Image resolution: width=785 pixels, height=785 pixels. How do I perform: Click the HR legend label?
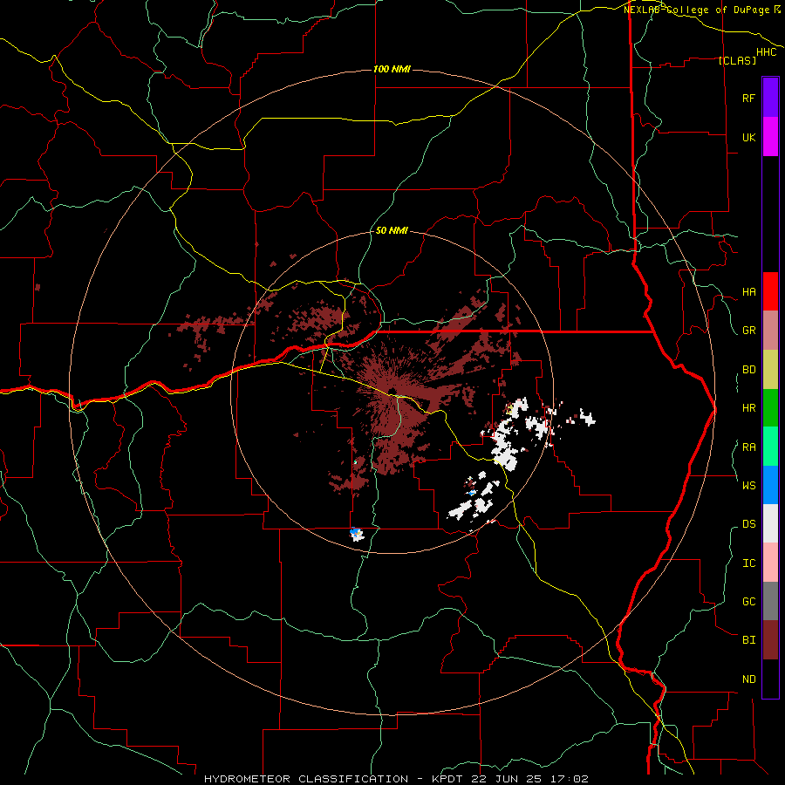[748, 408]
